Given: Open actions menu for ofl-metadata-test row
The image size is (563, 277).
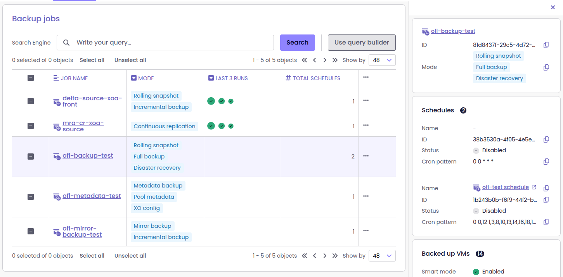Looking at the screenshot, I should 366,196.
